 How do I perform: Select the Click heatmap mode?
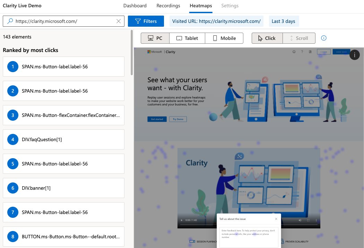pyautogui.click(x=267, y=38)
